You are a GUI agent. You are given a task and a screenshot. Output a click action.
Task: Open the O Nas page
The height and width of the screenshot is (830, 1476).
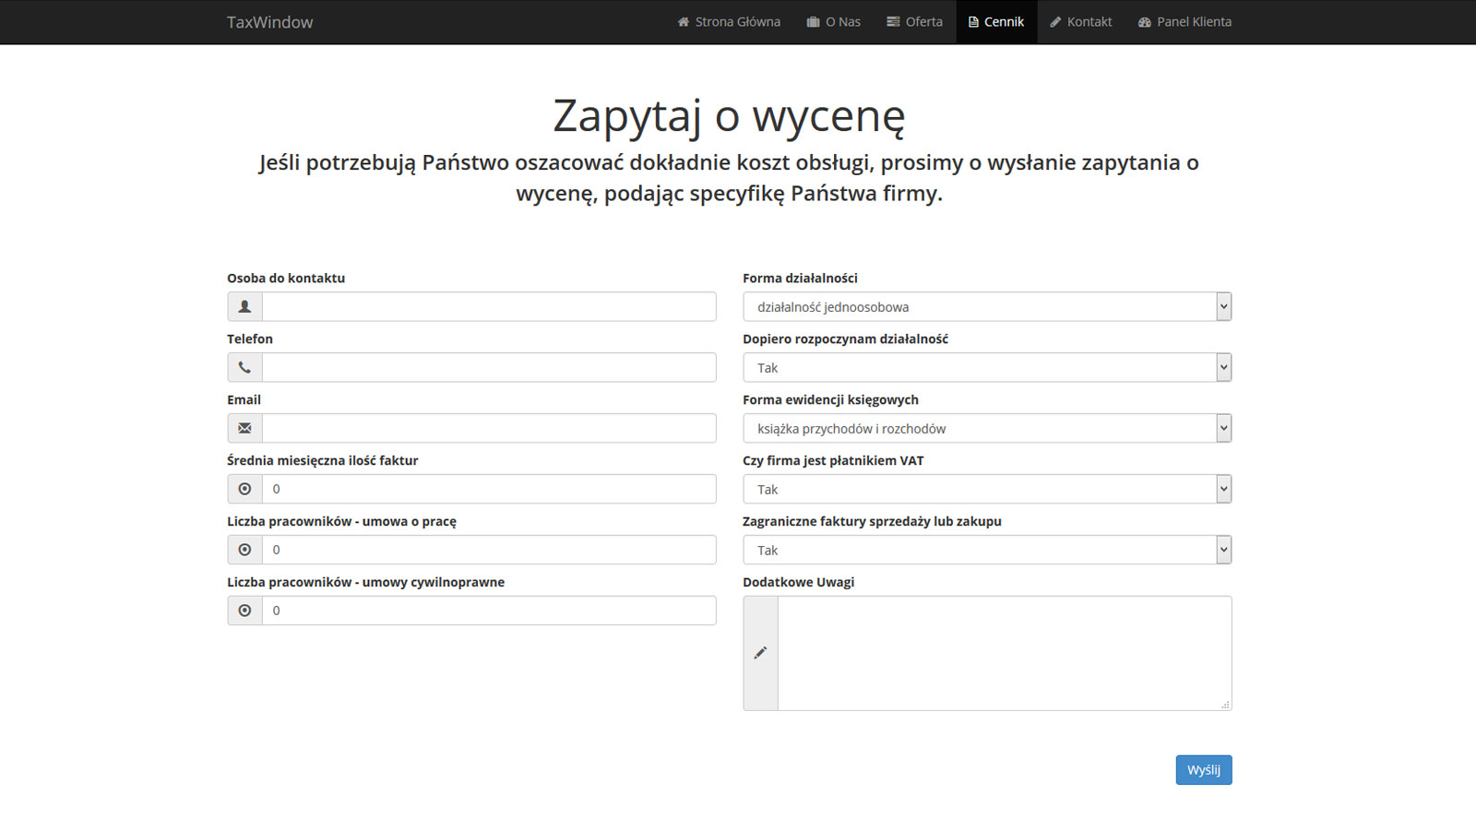point(833,22)
